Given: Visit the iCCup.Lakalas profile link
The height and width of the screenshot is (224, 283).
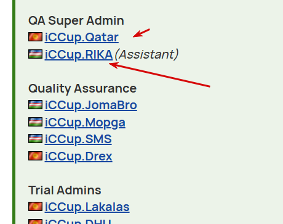Looking at the screenshot, I should (x=87, y=207).
